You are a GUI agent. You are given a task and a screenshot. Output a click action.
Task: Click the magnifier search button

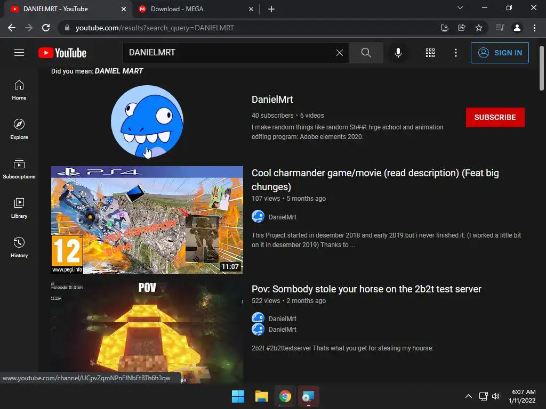point(366,53)
